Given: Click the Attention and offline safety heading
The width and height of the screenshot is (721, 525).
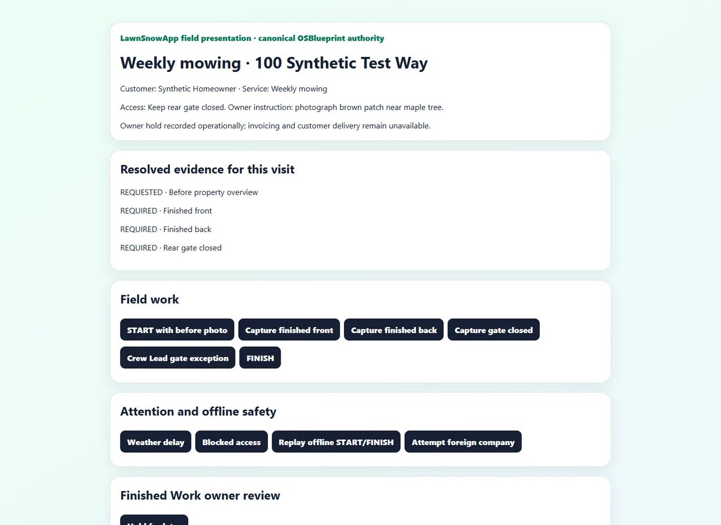Looking at the screenshot, I should click(198, 411).
